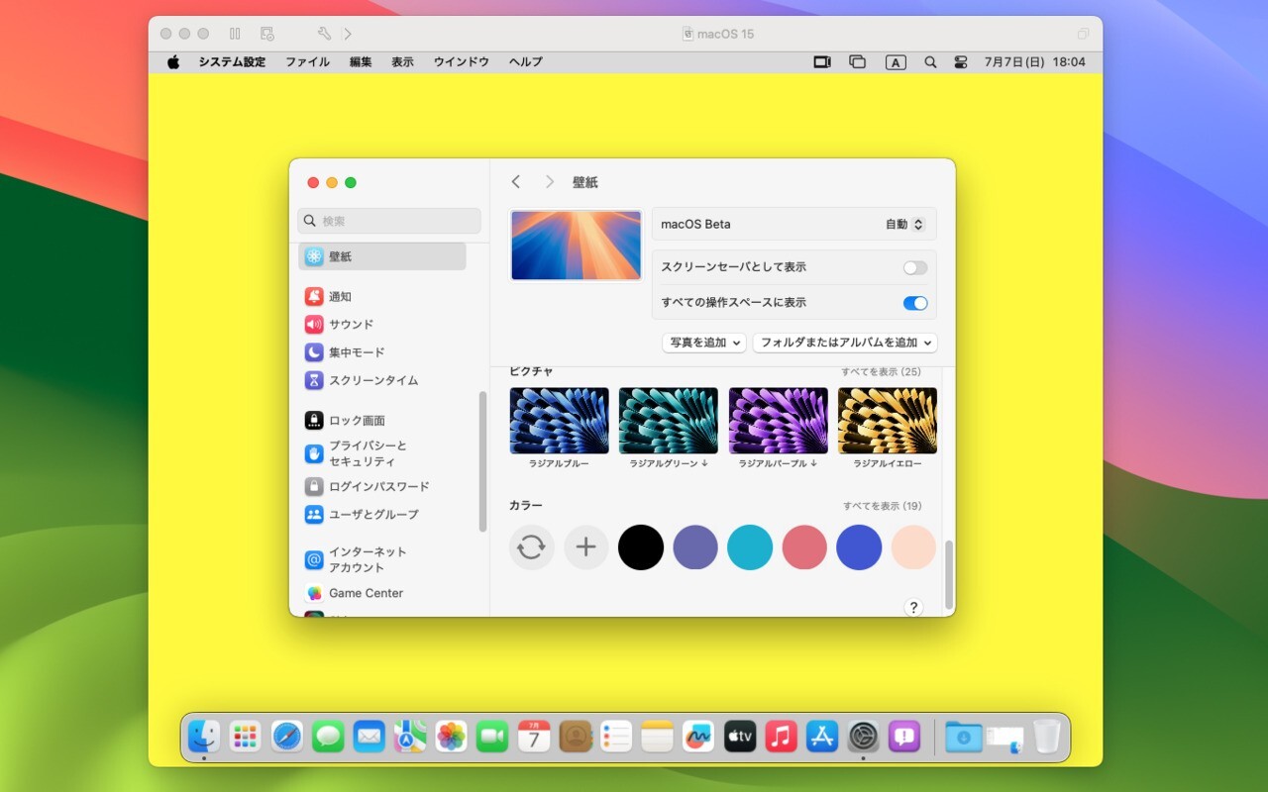Open Launchpad in the Dock
Image resolution: width=1268 pixels, height=792 pixels.
(245, 736)
